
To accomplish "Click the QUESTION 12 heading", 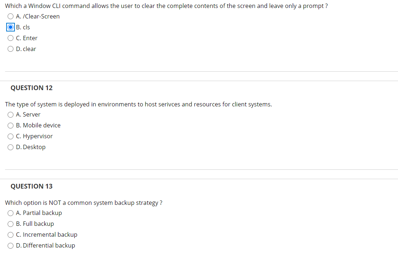I will pyautogui.click(x=32, y=88).
